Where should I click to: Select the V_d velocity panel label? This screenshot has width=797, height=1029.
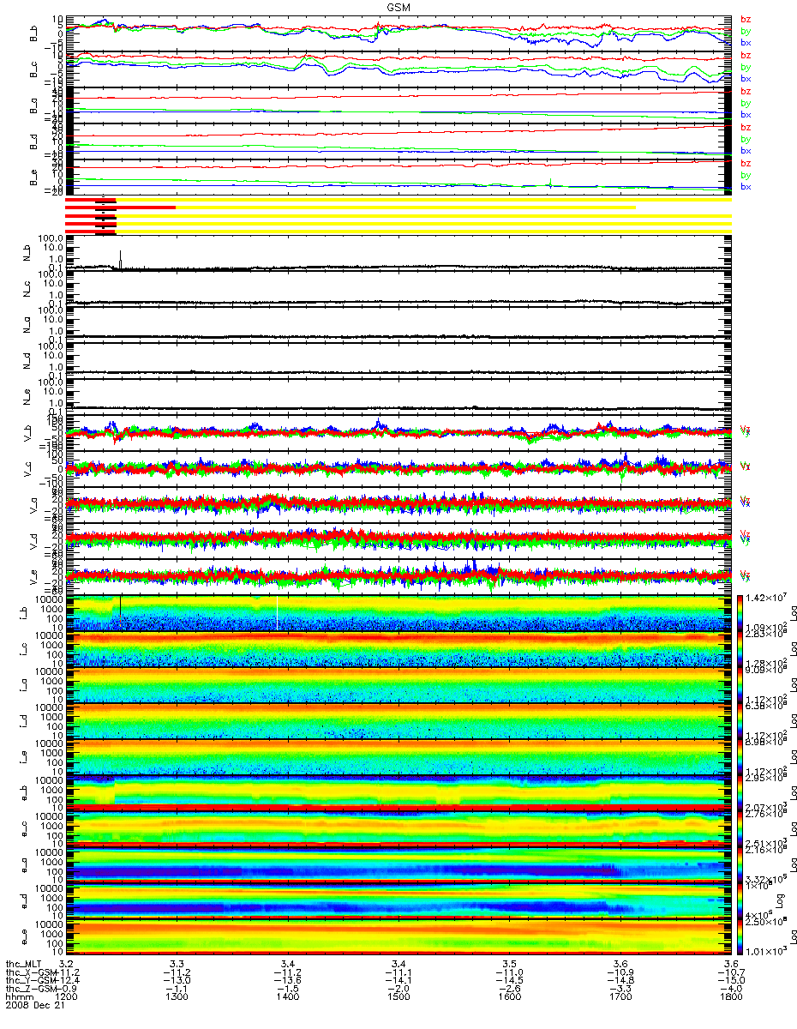[33, 540]
